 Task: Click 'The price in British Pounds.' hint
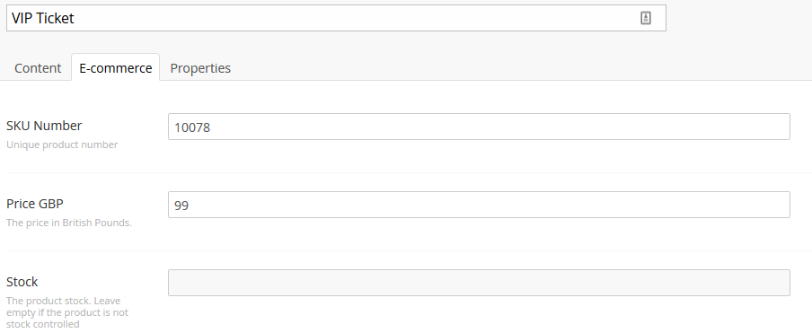tap(69, 223)
